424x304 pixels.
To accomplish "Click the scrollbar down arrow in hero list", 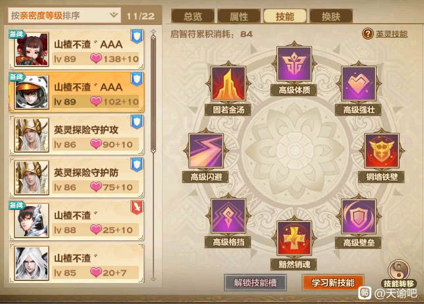I will point(153,279).
